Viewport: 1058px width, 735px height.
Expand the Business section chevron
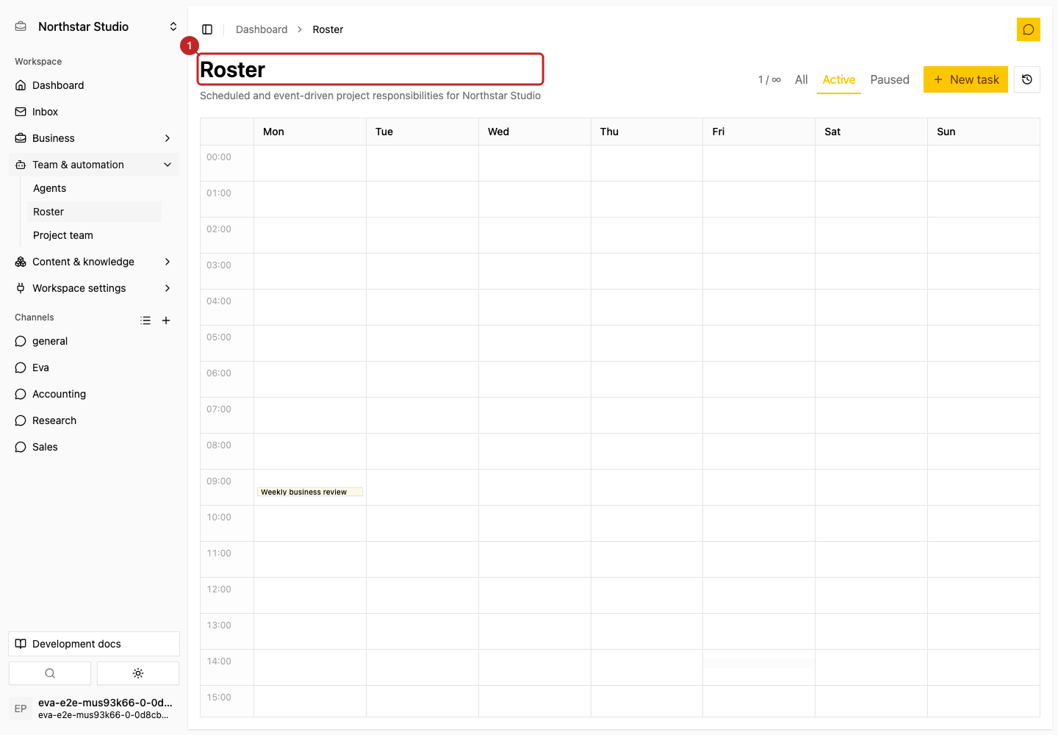(168, 138)
